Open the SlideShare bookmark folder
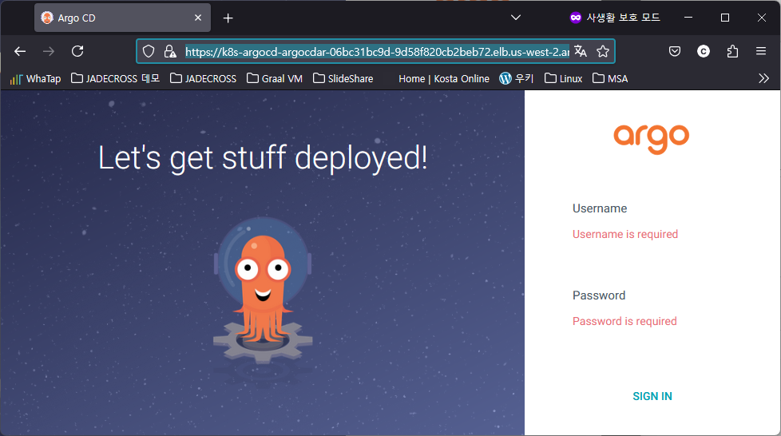Image resolution: width=781 pixels, height=436 pixels. 343,79
